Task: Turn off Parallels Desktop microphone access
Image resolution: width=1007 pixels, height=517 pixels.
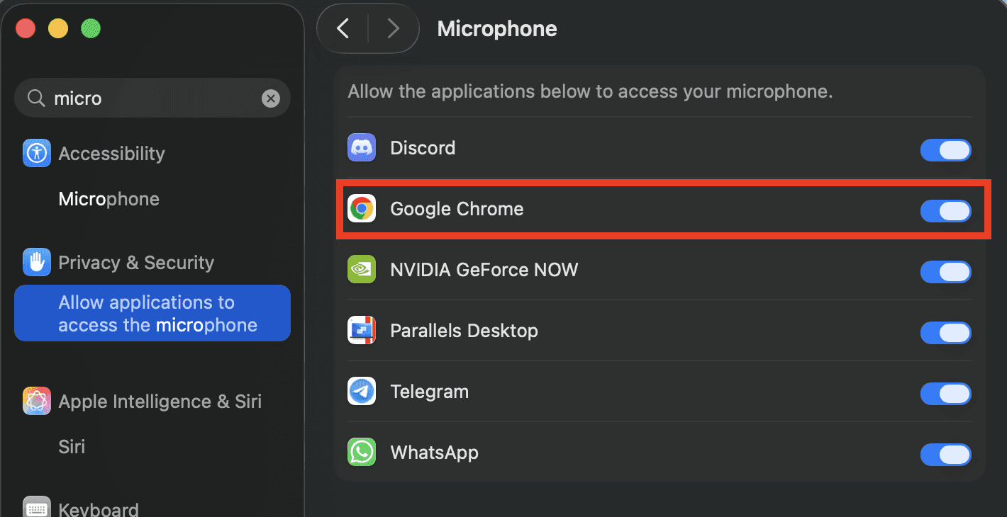Action: (x=946, y=333)
